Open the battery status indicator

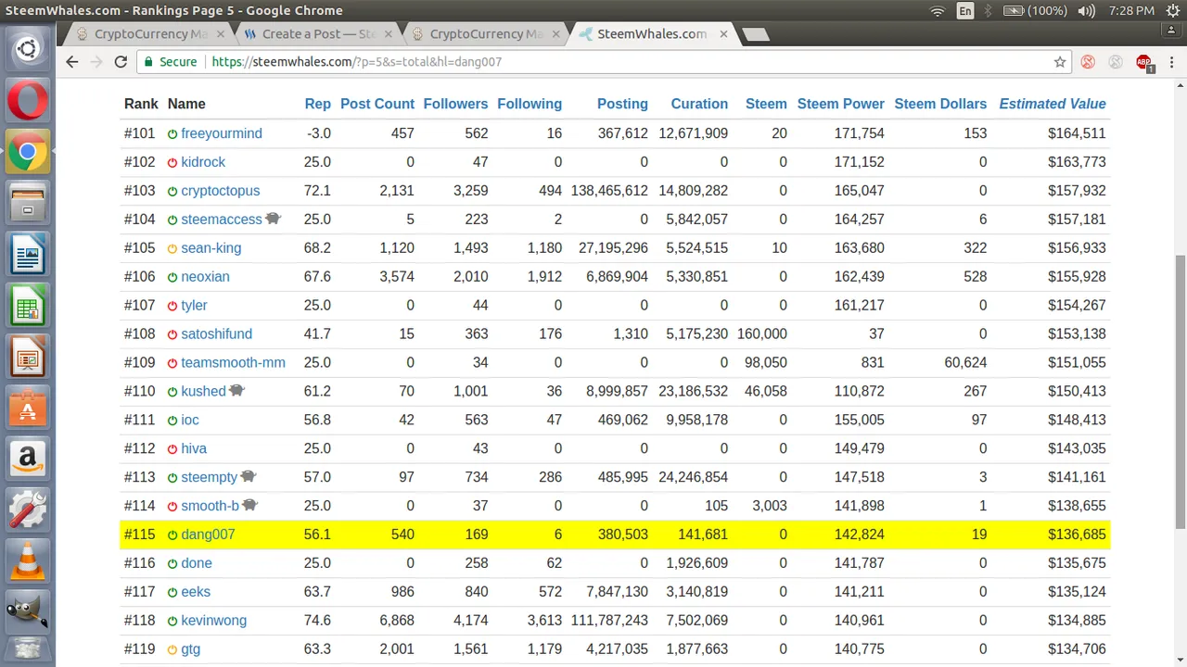[1034, 11]
